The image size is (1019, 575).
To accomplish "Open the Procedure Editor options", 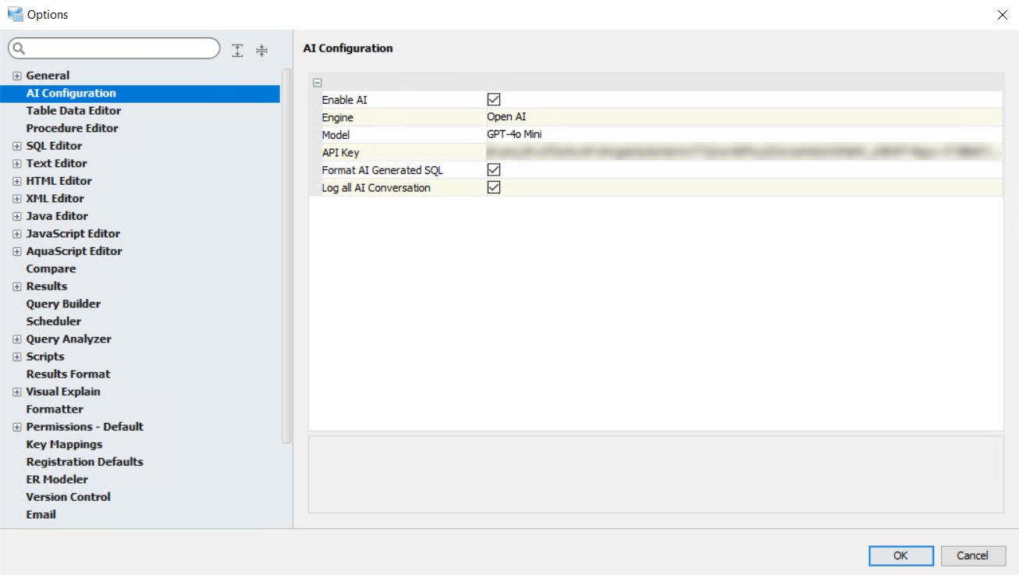I will 72,128.
